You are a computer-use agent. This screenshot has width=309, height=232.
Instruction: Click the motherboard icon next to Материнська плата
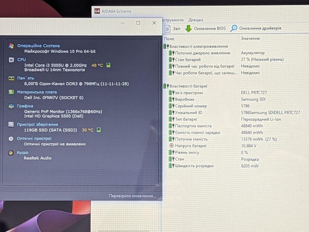(x=11, y=92)
